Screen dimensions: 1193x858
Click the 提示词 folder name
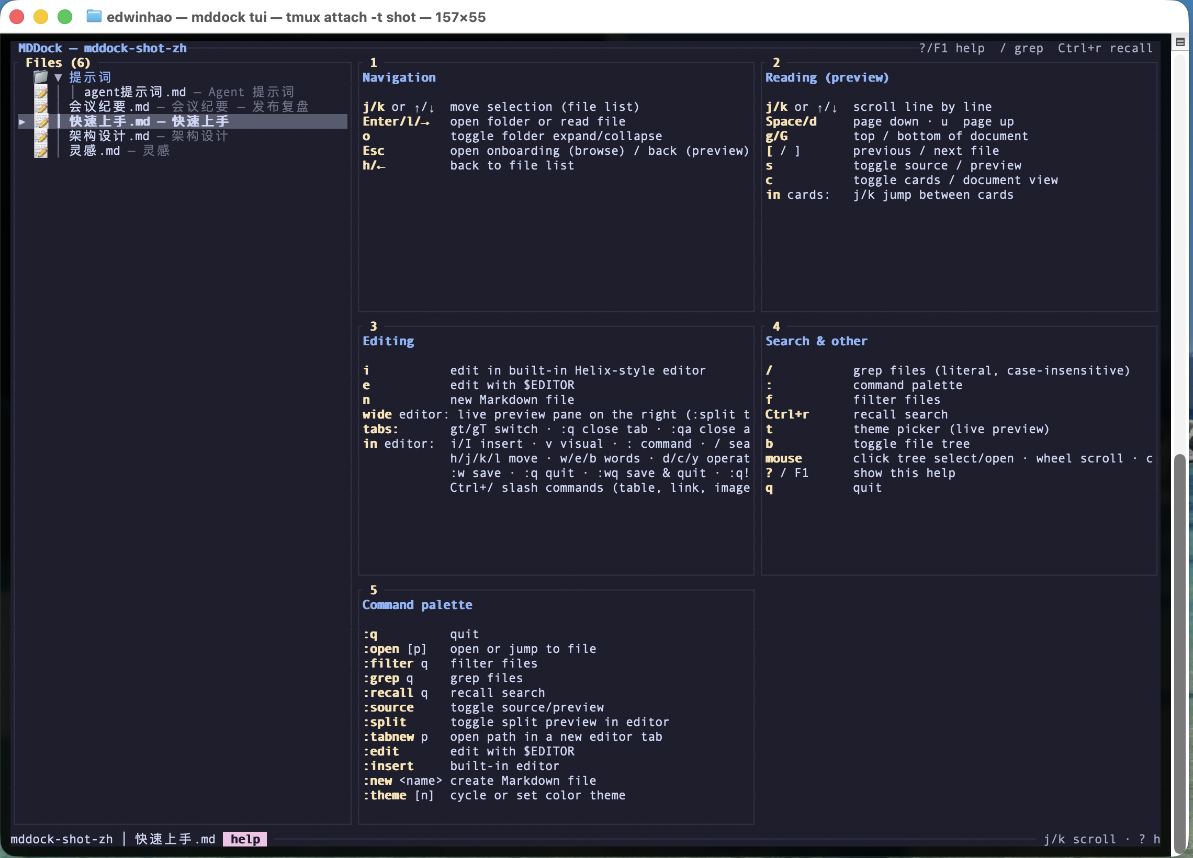[90, 77]
